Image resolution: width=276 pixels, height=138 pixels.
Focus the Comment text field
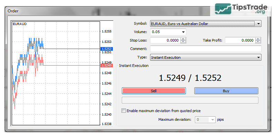(x=206, y=49)
